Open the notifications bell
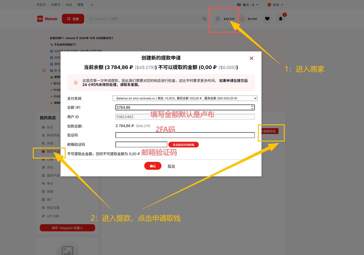 click(281, 19)
